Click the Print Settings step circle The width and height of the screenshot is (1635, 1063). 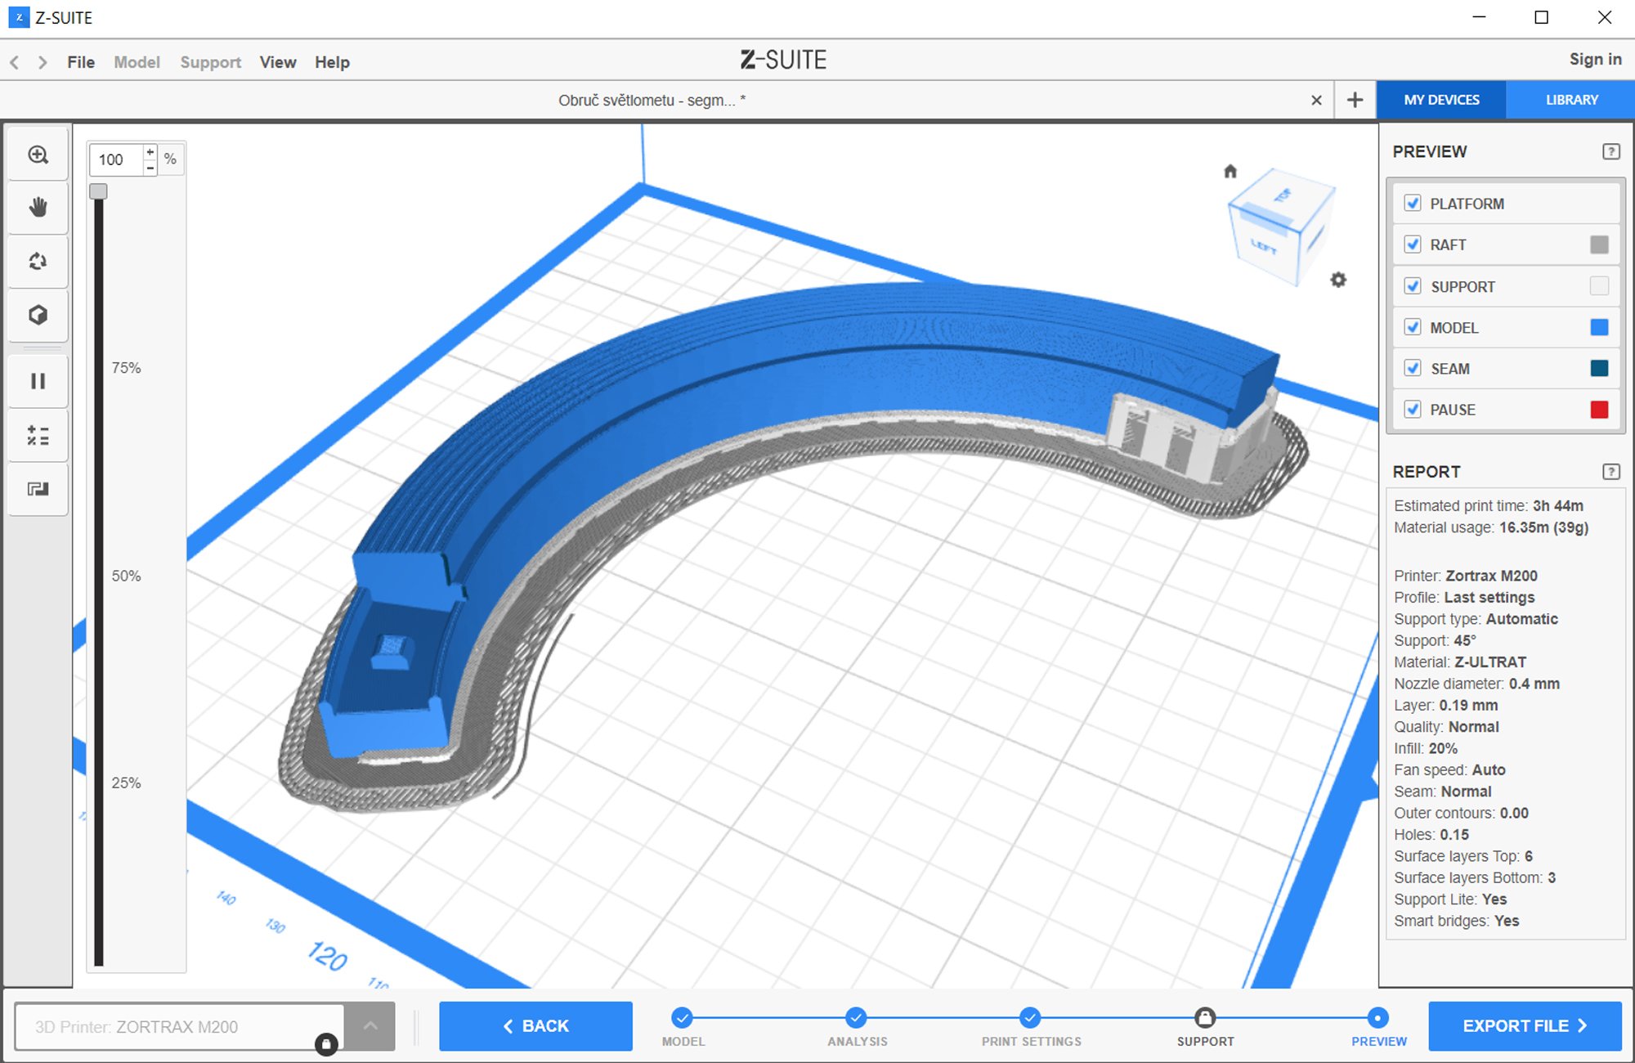(x=1030, y=1018)
